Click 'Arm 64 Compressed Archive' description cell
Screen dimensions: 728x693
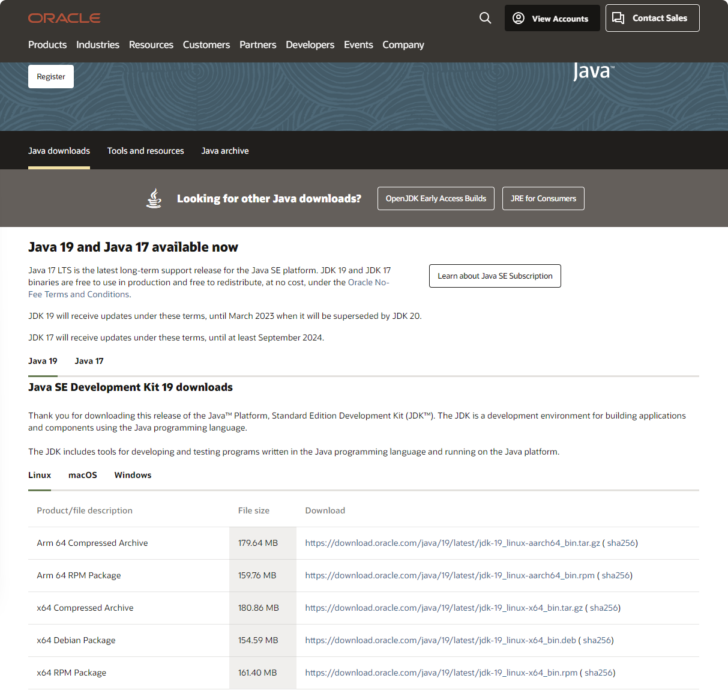[x=128, y=543]
